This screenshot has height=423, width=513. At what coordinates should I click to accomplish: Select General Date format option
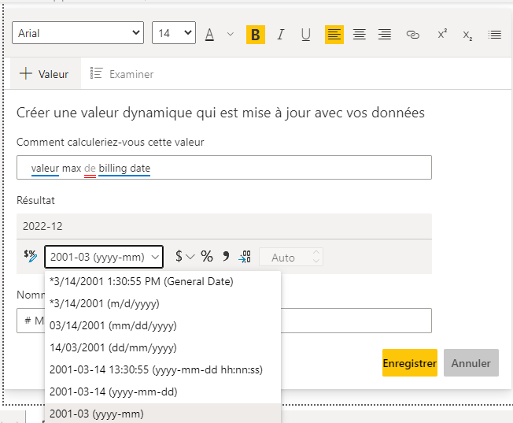point(163,282)
